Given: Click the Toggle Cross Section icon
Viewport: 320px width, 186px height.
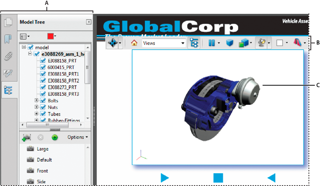Looking at the screenshot, I should (x=298, y=43).
